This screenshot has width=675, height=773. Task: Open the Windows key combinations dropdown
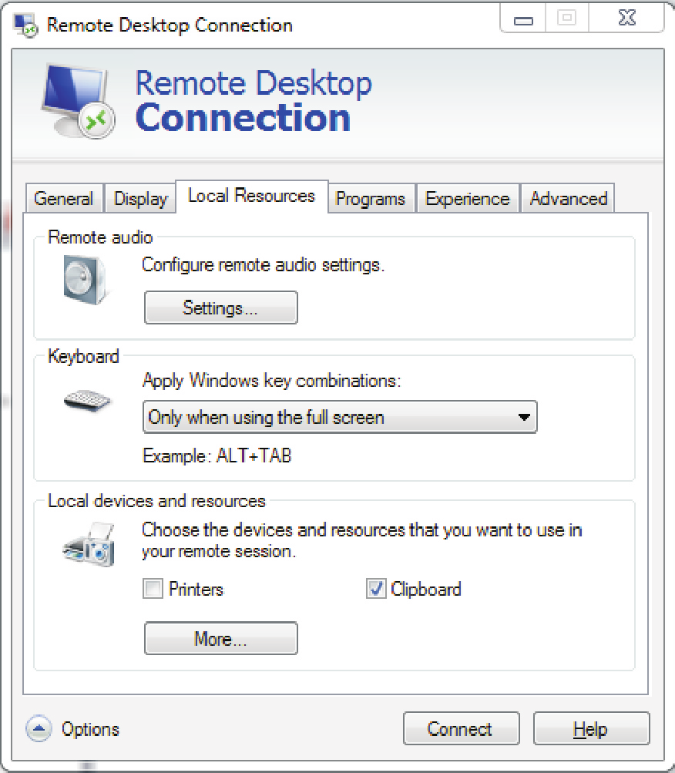339,417
